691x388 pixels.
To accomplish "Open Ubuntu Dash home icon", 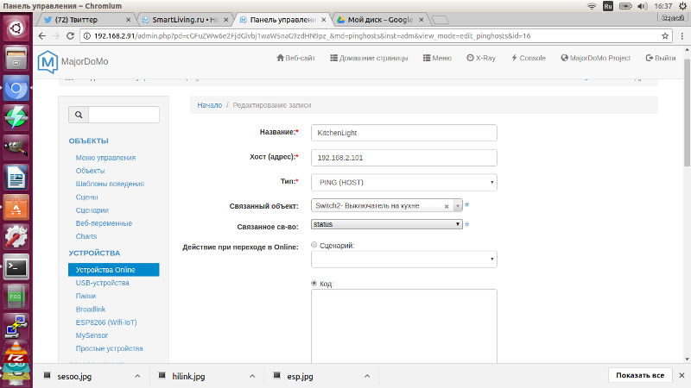I will click(16, 28).
